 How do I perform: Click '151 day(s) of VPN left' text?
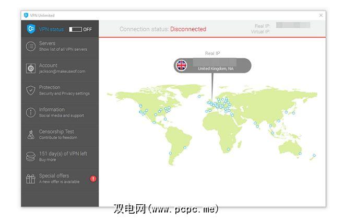click(63, 154)
